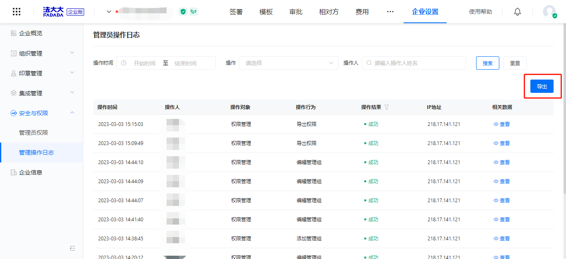Click the FADADA logo
Screen dimensions: 566x259
[53, 12]
